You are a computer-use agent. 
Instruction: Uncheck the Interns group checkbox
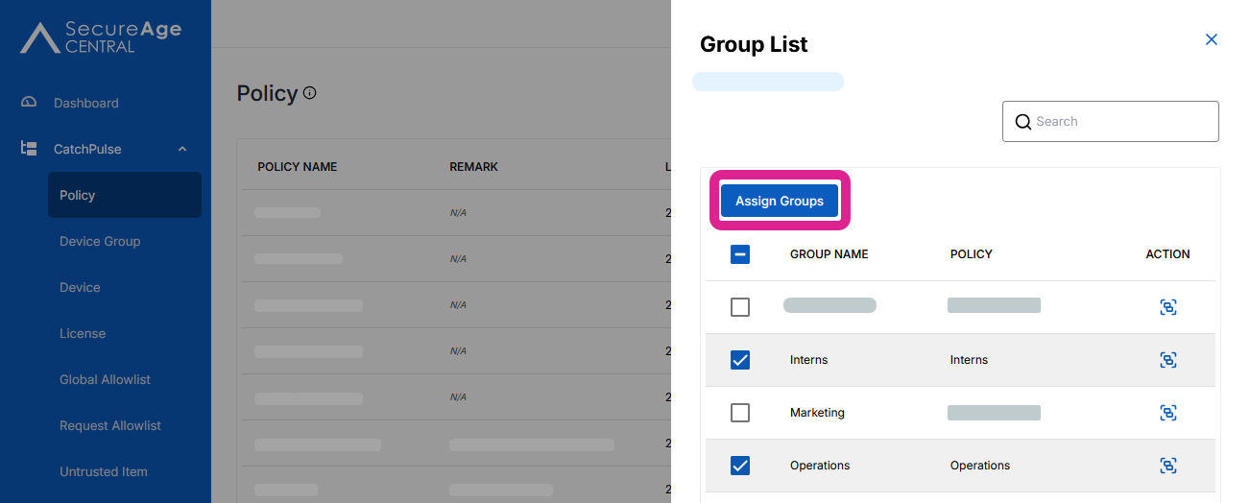coord(740,360)
